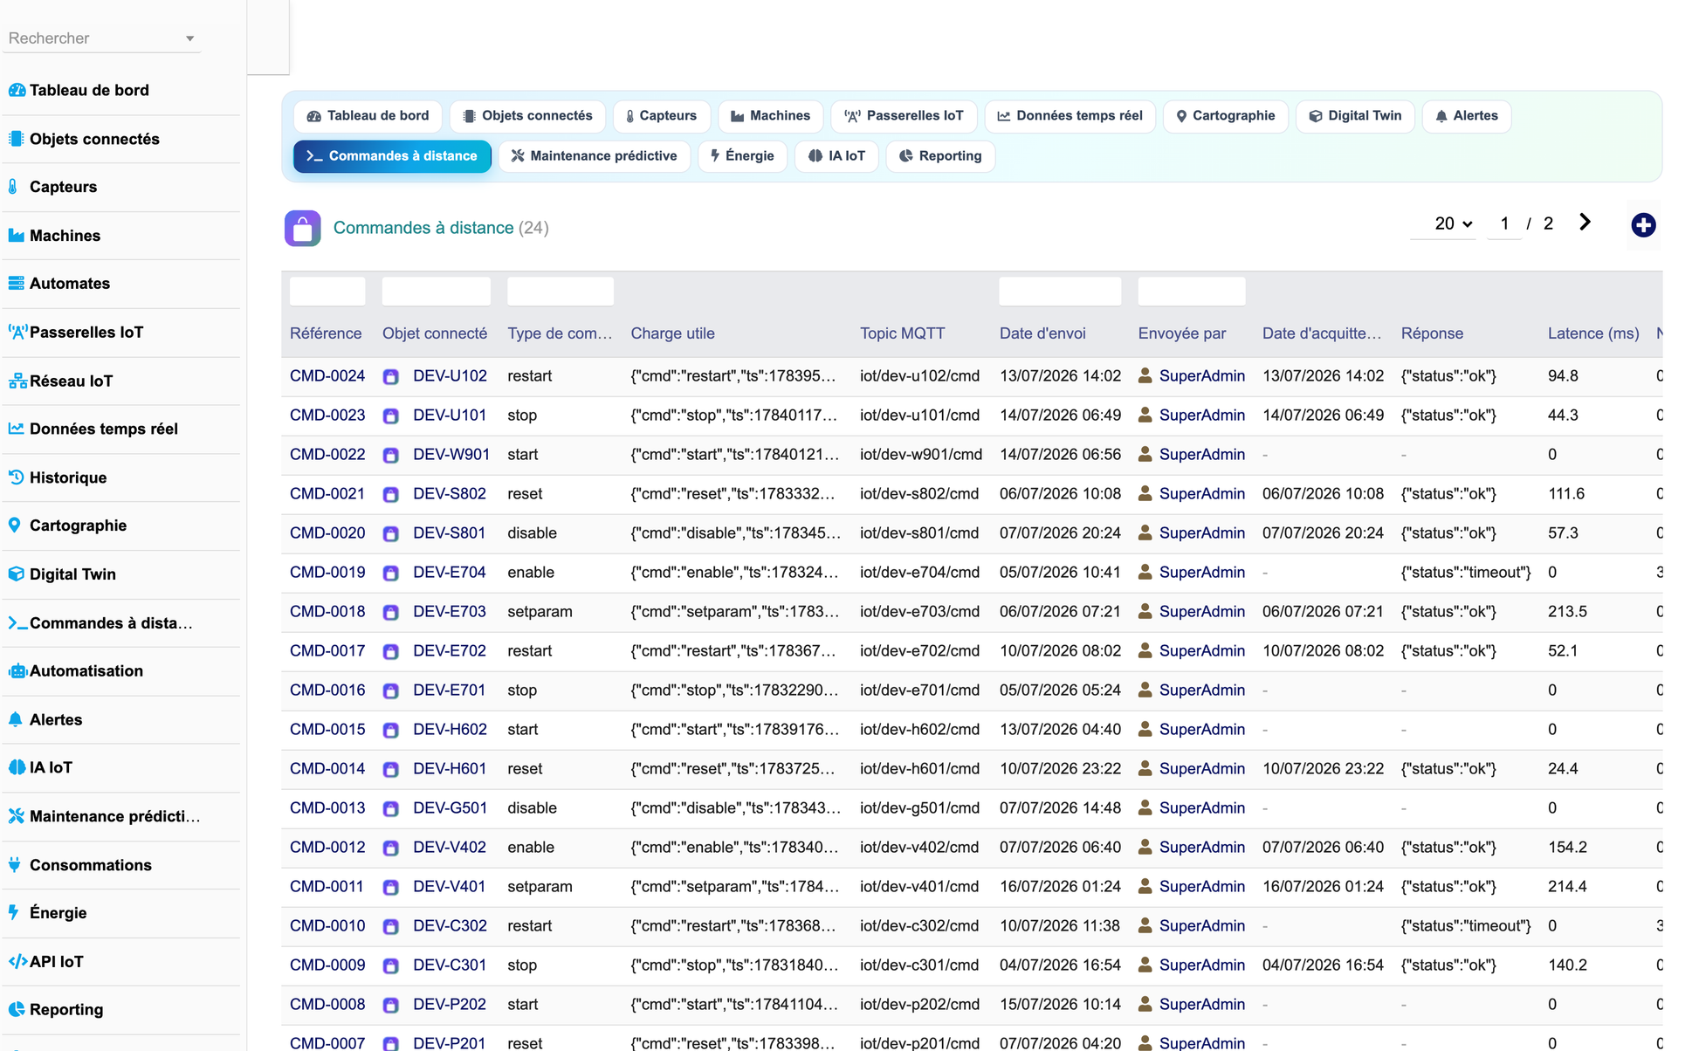Open connected object DEV-E703

450,612
